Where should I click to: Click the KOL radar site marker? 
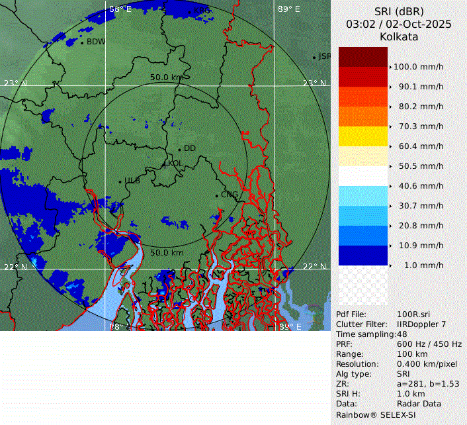tap(165, 164)
